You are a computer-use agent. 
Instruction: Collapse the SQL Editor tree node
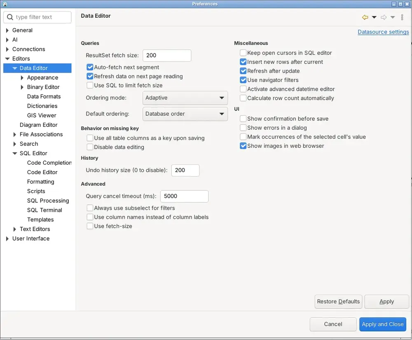[x=15, y=153]
